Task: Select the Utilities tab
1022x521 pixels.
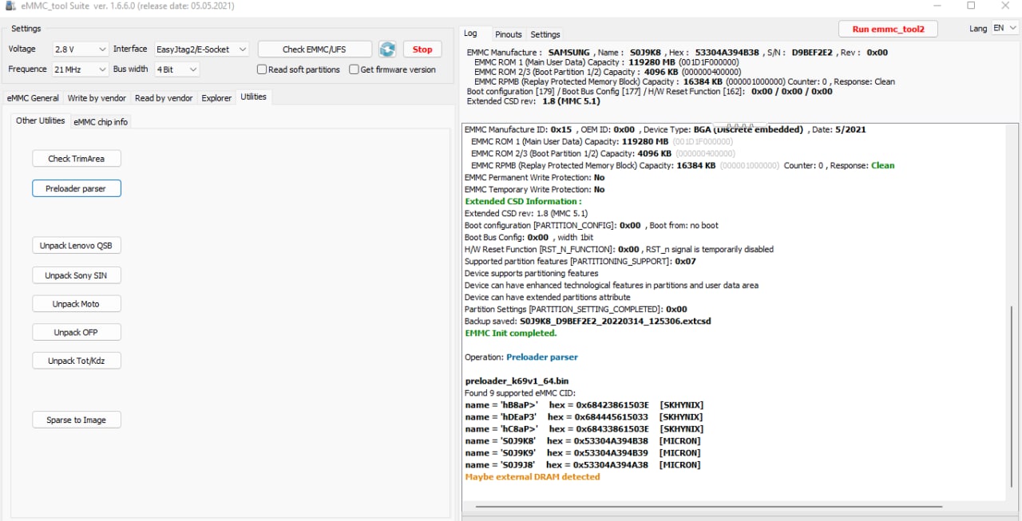Action: coord(253,97)
